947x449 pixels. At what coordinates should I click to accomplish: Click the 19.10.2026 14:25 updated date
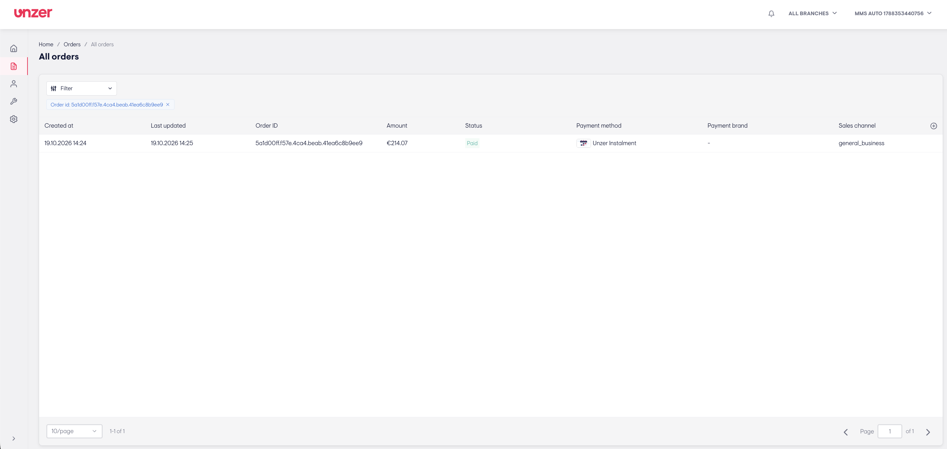[x=172, y=143]
